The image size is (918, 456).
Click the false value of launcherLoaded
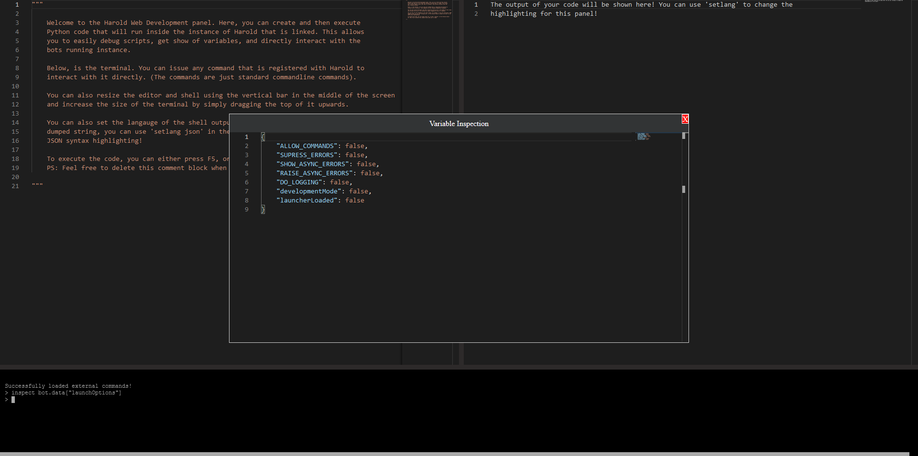[355, 201]
